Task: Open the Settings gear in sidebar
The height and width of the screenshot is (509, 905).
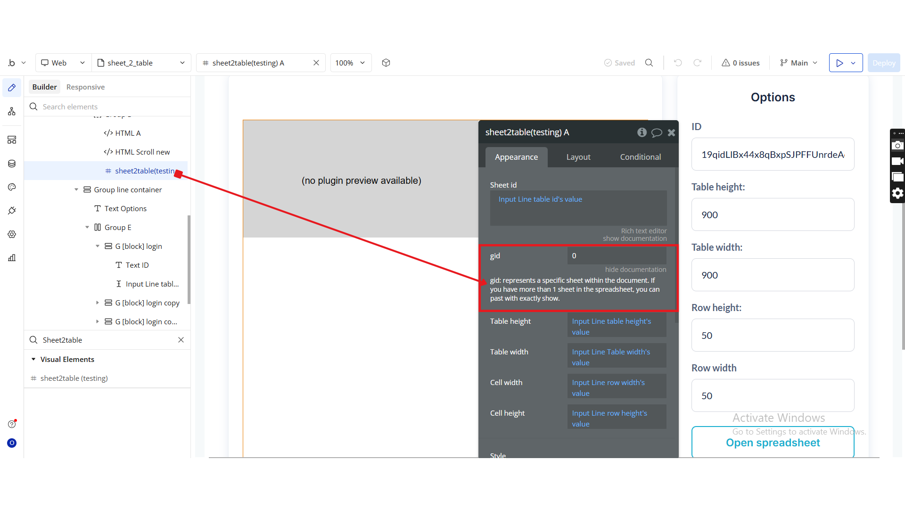Action: coord(12,234)
